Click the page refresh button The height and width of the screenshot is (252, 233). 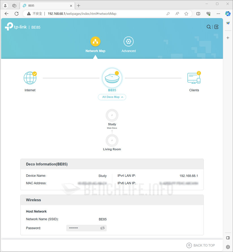pos(16,14)
